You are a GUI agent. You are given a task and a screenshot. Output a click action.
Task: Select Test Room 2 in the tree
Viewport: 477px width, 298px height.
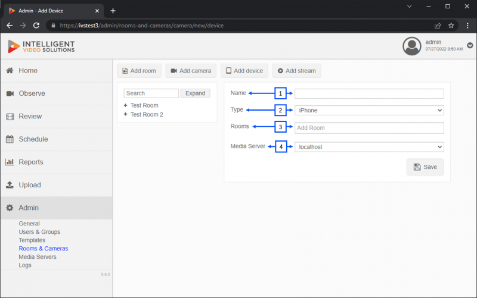click(147, 114)
